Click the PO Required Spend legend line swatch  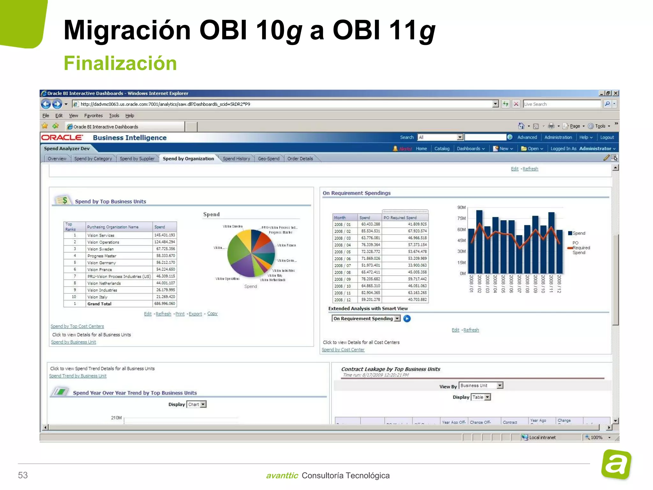pyautogui.click(x=570, y=248)
